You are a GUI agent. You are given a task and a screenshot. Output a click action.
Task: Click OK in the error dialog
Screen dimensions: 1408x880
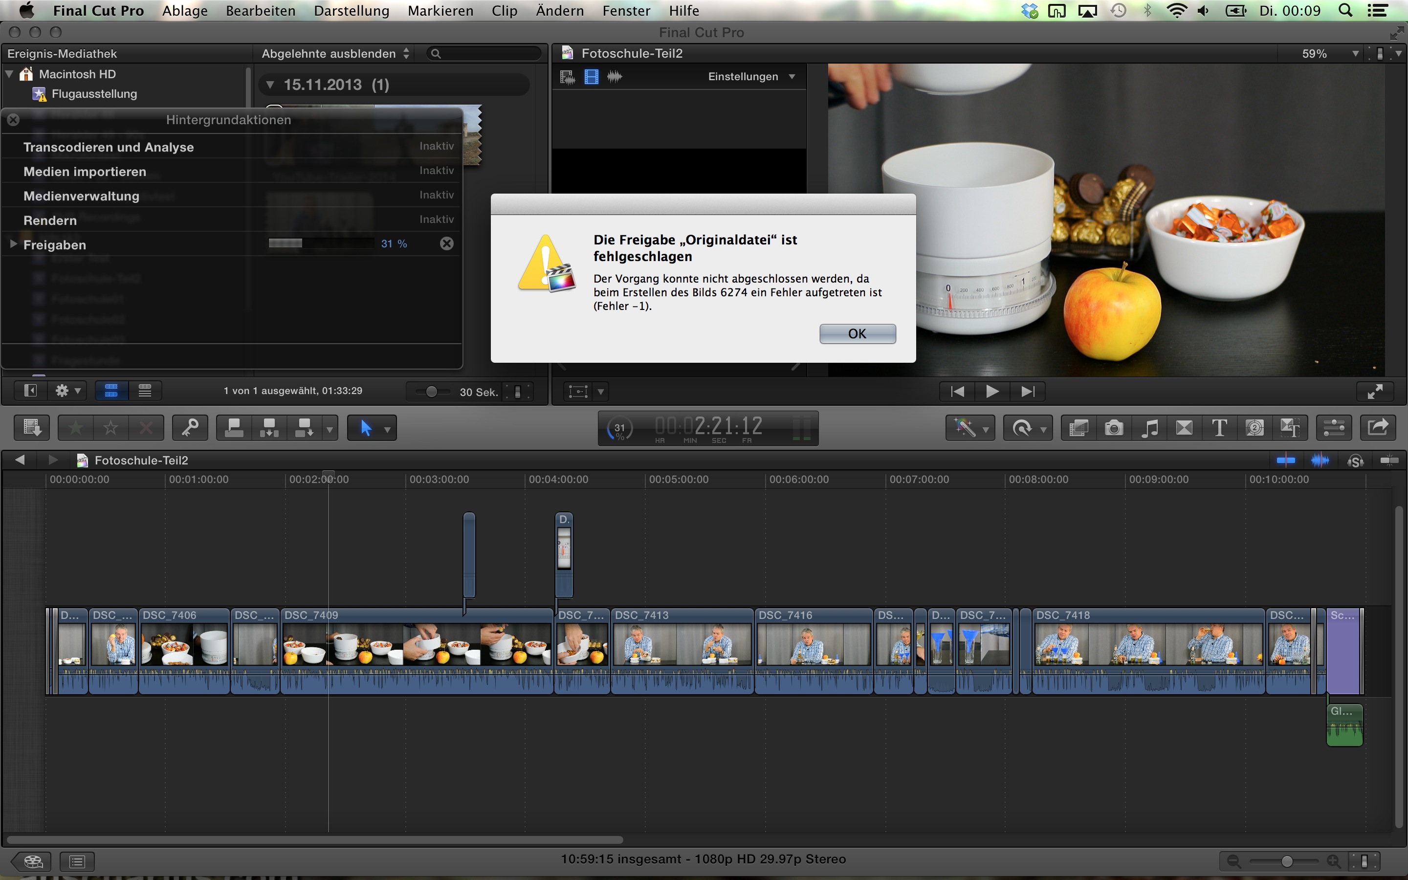tap(857, 333)
